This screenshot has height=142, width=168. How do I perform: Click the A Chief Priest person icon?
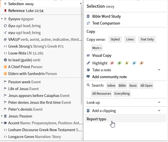click(x=5, y=67)
